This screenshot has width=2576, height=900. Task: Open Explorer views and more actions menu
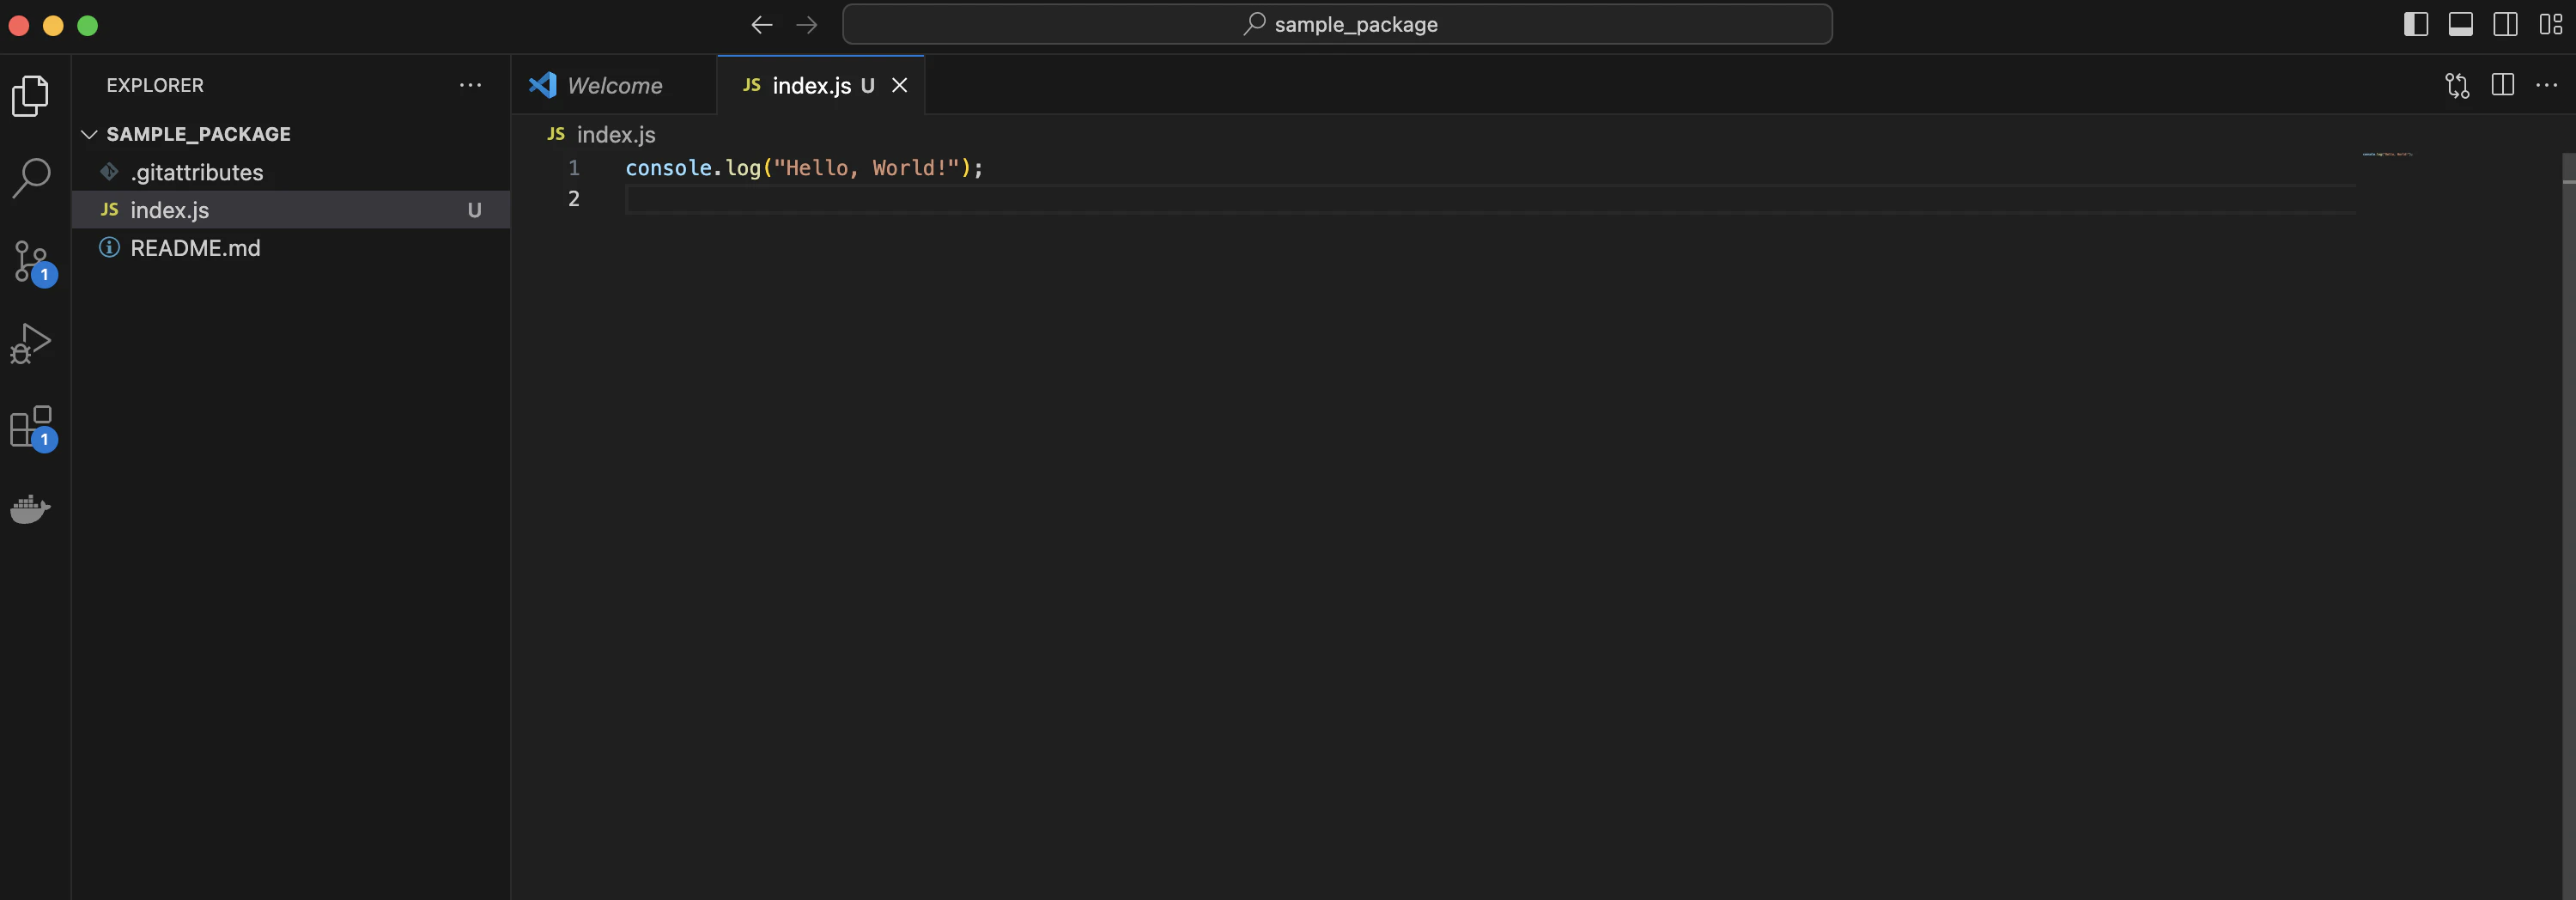tap(470, 85)
